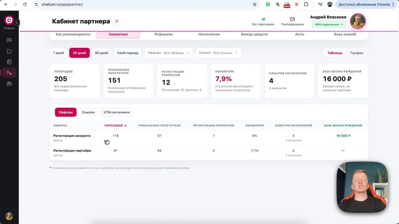Click События начислений column header
This screenshot has height=224, width=399.
[293, 125]
